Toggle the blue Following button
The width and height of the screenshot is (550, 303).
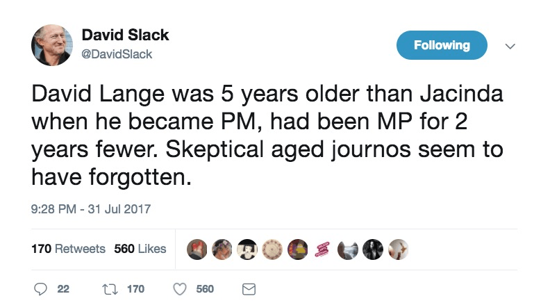point(442,46)
